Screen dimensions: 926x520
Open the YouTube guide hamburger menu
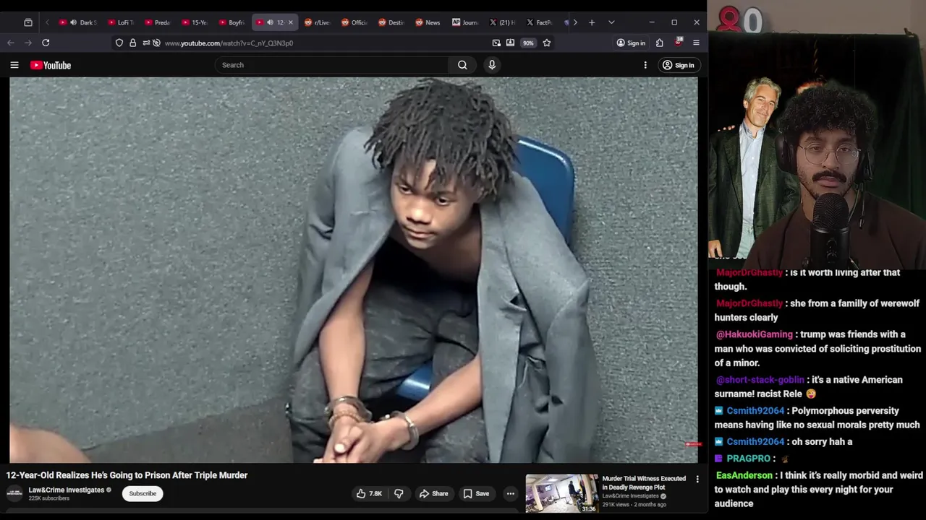[14, 65]
